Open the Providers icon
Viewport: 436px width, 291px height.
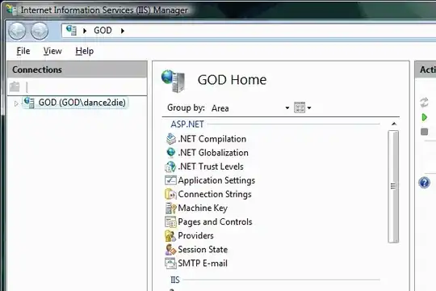170,235
